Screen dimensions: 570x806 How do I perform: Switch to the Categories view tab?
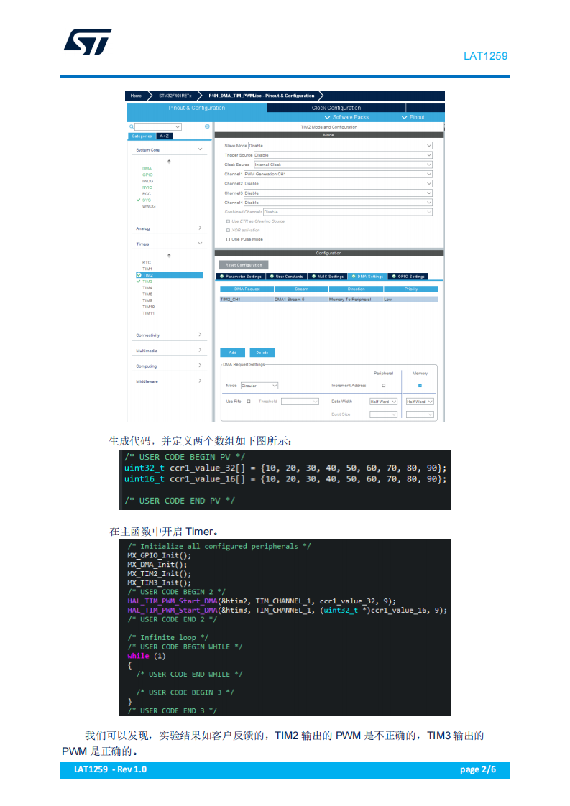click(x=142, y=136)
